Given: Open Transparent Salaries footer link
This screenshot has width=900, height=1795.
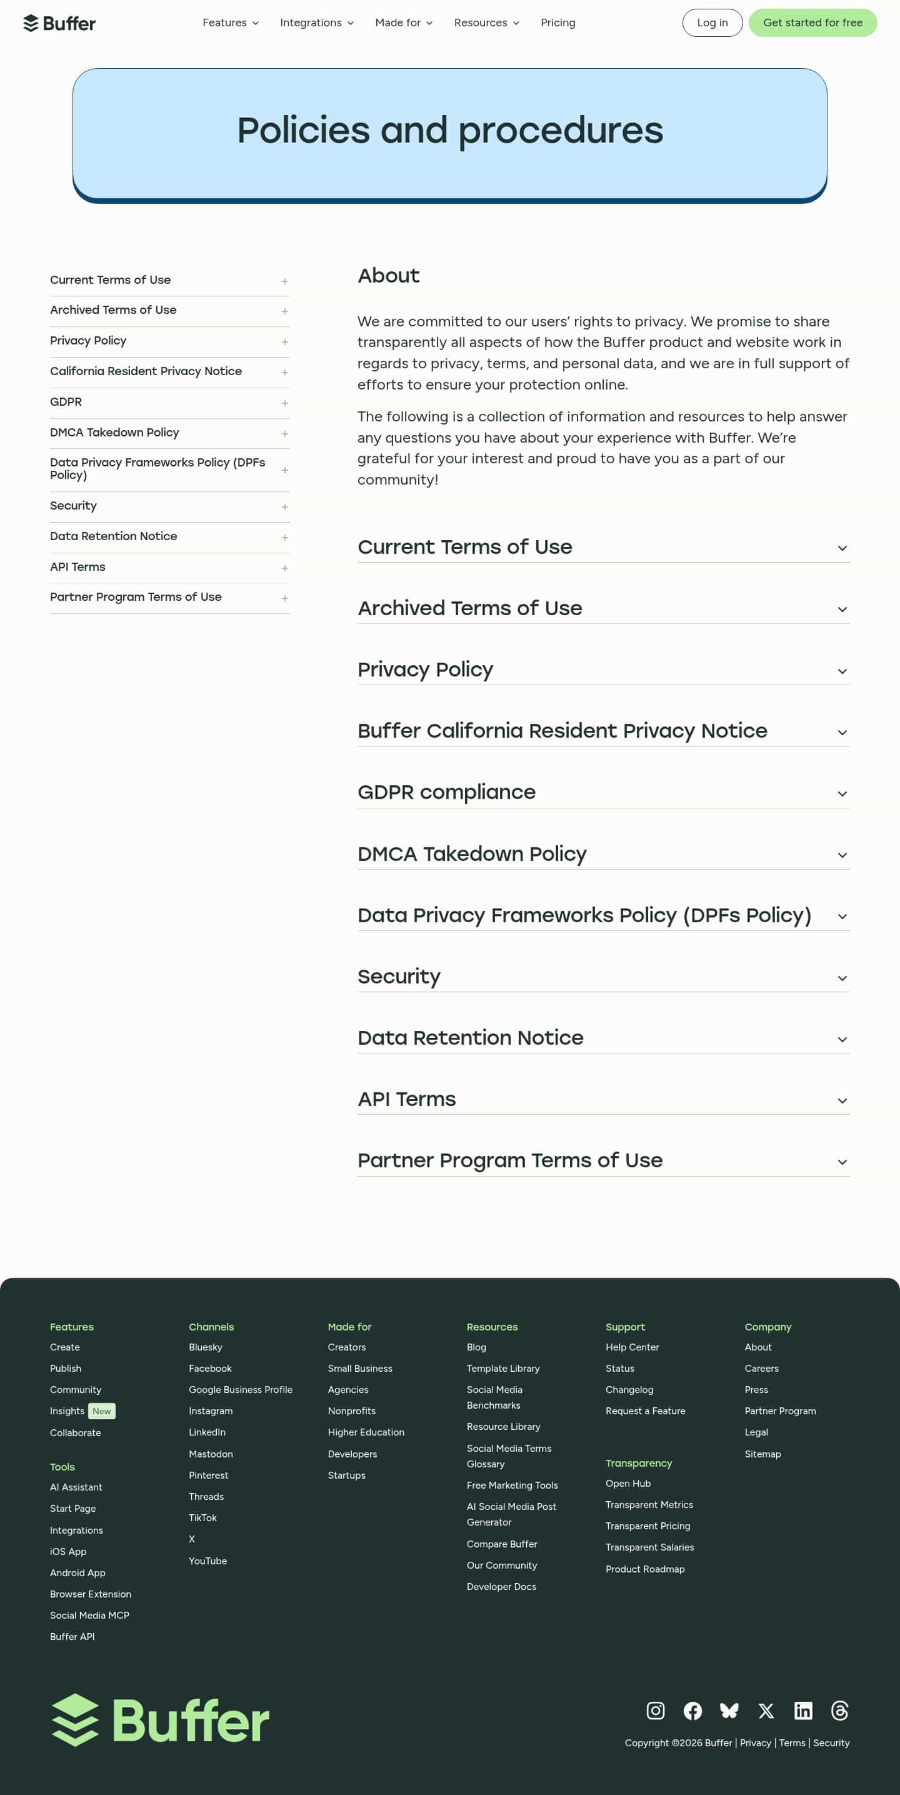Looking at the screenshot, I should point(649,1547).
